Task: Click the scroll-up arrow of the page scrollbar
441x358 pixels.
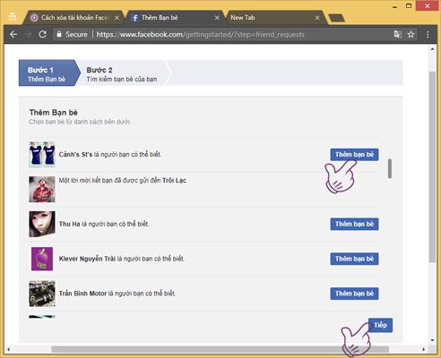Action: click(x=432, y=49)
